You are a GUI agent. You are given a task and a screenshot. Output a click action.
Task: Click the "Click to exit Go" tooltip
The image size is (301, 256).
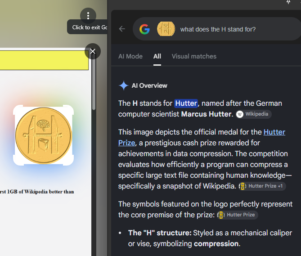pyautogui.click(x=87, y=27)
